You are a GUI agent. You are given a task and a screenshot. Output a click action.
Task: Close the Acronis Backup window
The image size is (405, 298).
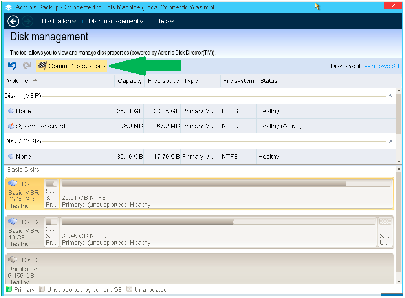click(393, 5)
